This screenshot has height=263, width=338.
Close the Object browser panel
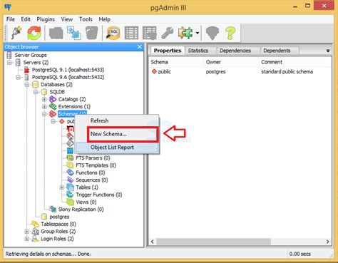(140, 47)
